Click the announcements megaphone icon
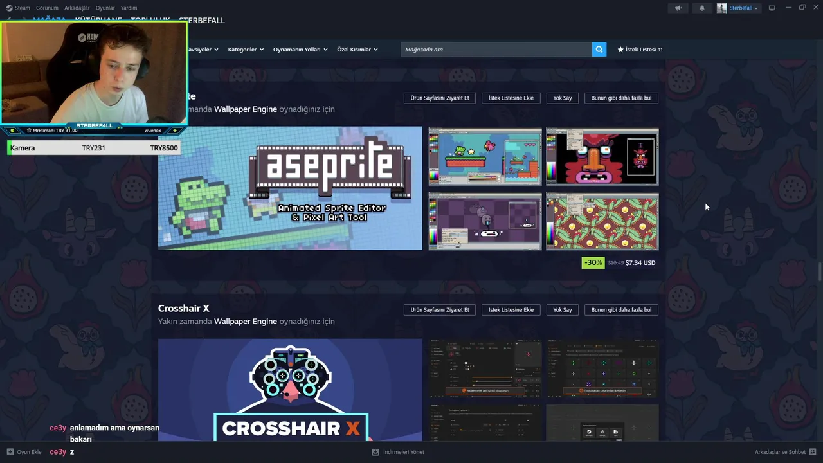823x463 pixels. (x=678, y=8)
